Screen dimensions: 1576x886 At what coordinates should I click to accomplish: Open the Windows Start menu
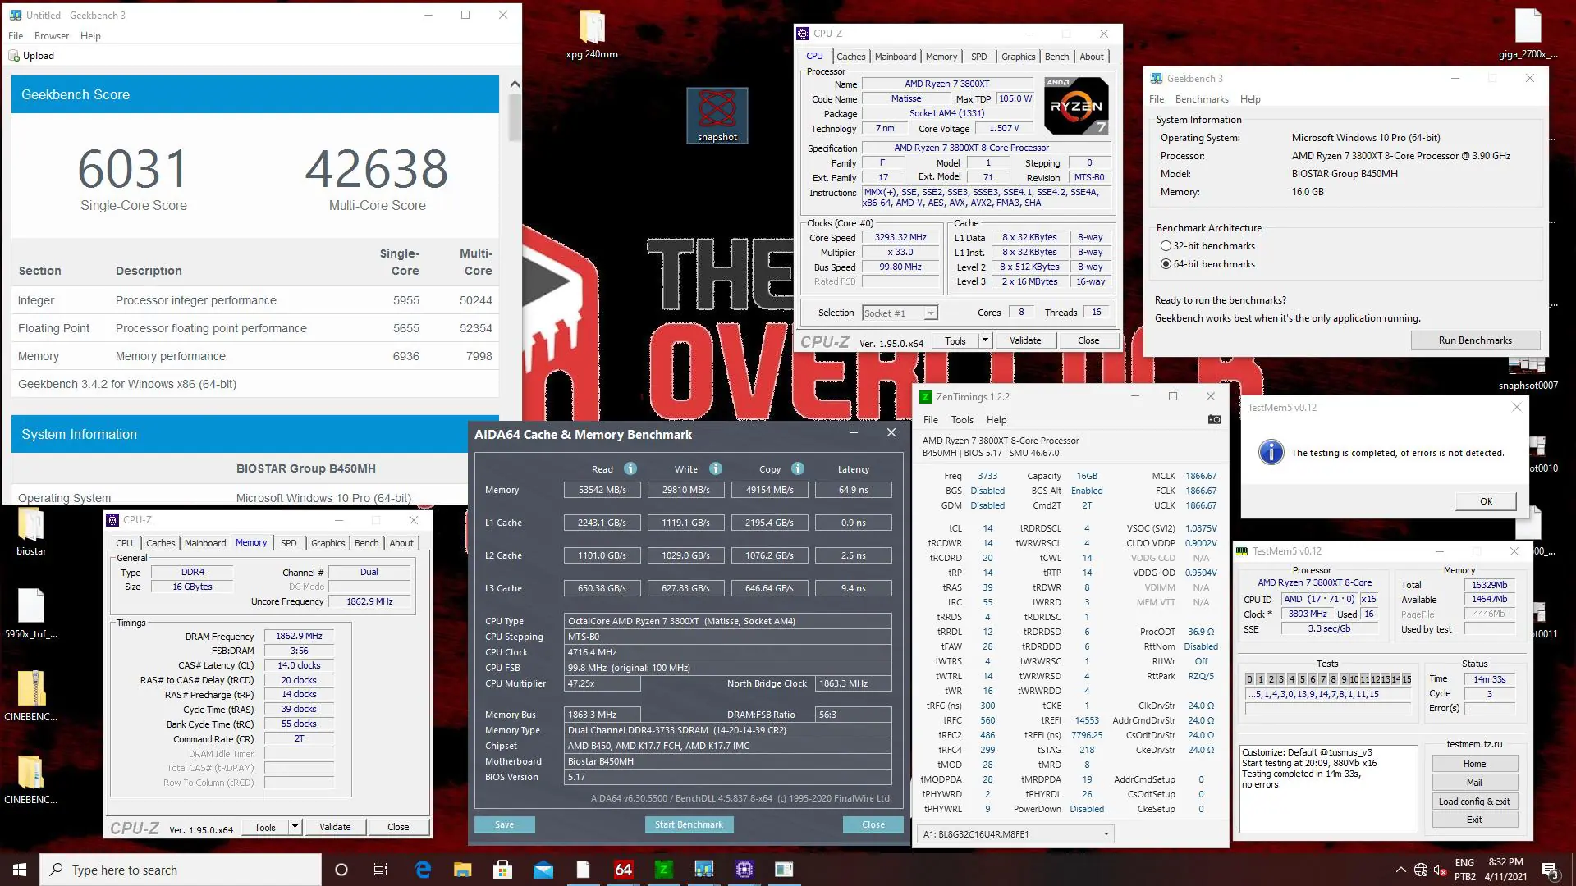click(20, 870)
